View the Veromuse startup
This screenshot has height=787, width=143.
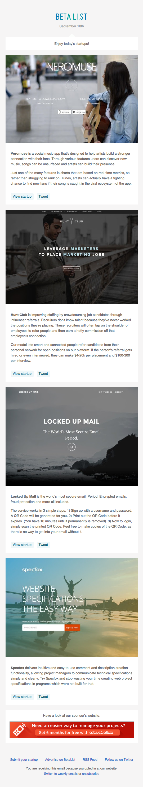coord(22,197)
